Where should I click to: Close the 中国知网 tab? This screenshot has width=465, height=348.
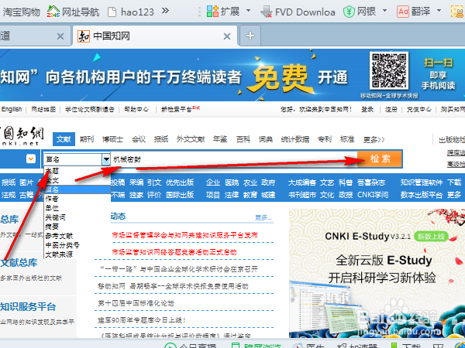(x=227, y=36)
